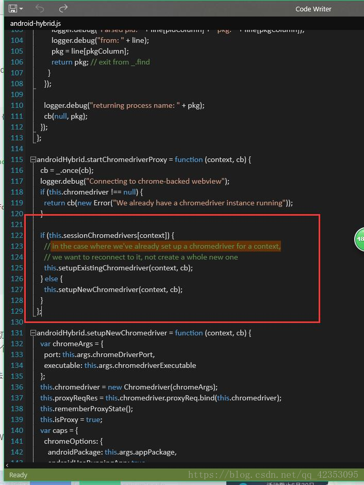This screenshot has width=364, height=485.
Task: Click the 'logger.debug("from: " + line);' line
Action: click(100, 40)
